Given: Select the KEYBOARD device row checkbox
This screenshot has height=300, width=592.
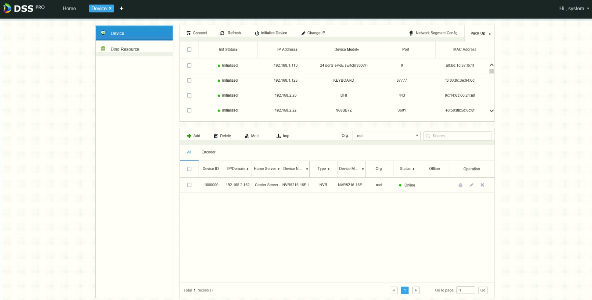Looking at the screenshot, I should pyautogui.click(x=189, y=81).
